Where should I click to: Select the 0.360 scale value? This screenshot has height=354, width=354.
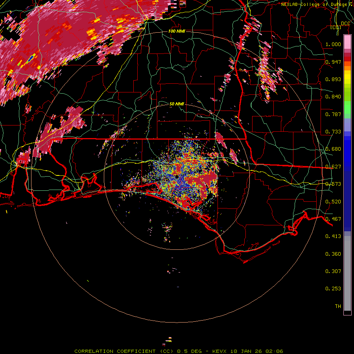(333, 254)
